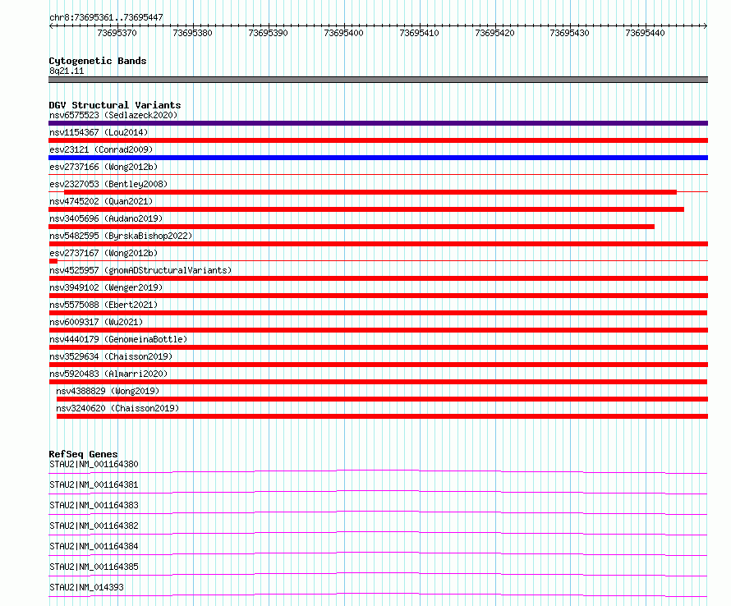Click ruler coordinate 73695400
Image resolution: width=731 pixels, height=606 pixels.
coord(343,33)
